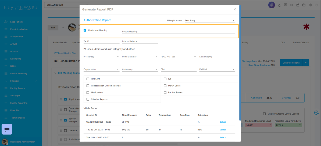
Task: Click the Report Heading input field
Action: point(179,31)
